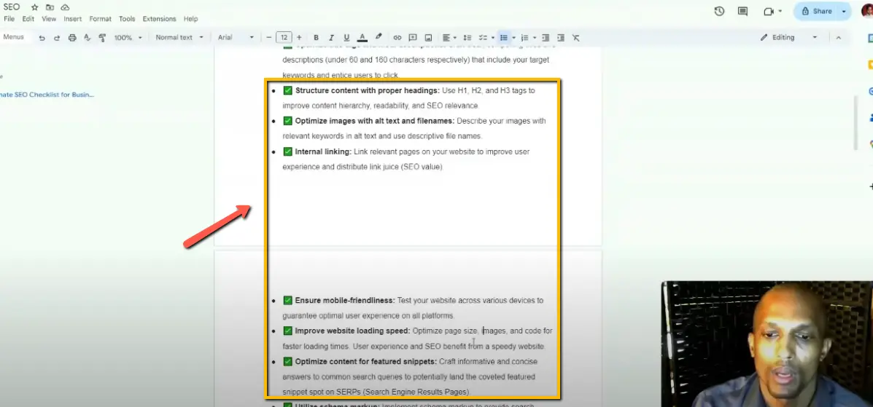Toggle the numbered list
This screenshot has width=873, height=407.
[x=524, y=38]
